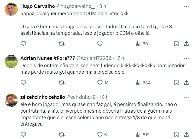
Task: Reply to Adrian Nunes's tweet
Action: tap(24, 83)
